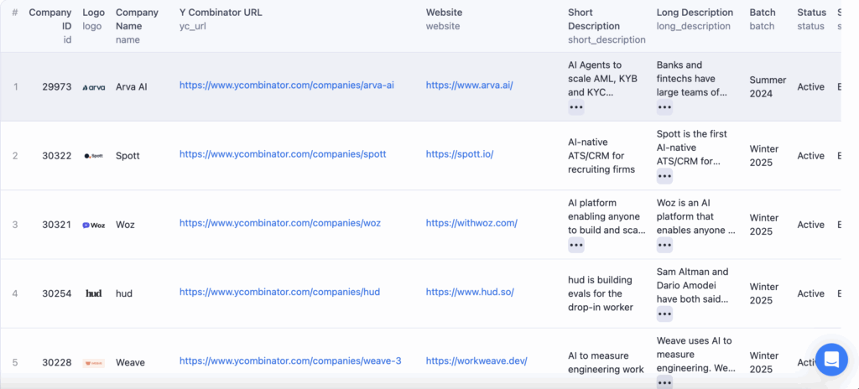Open the Arva AI Y Combinator URL

(287, 86)
